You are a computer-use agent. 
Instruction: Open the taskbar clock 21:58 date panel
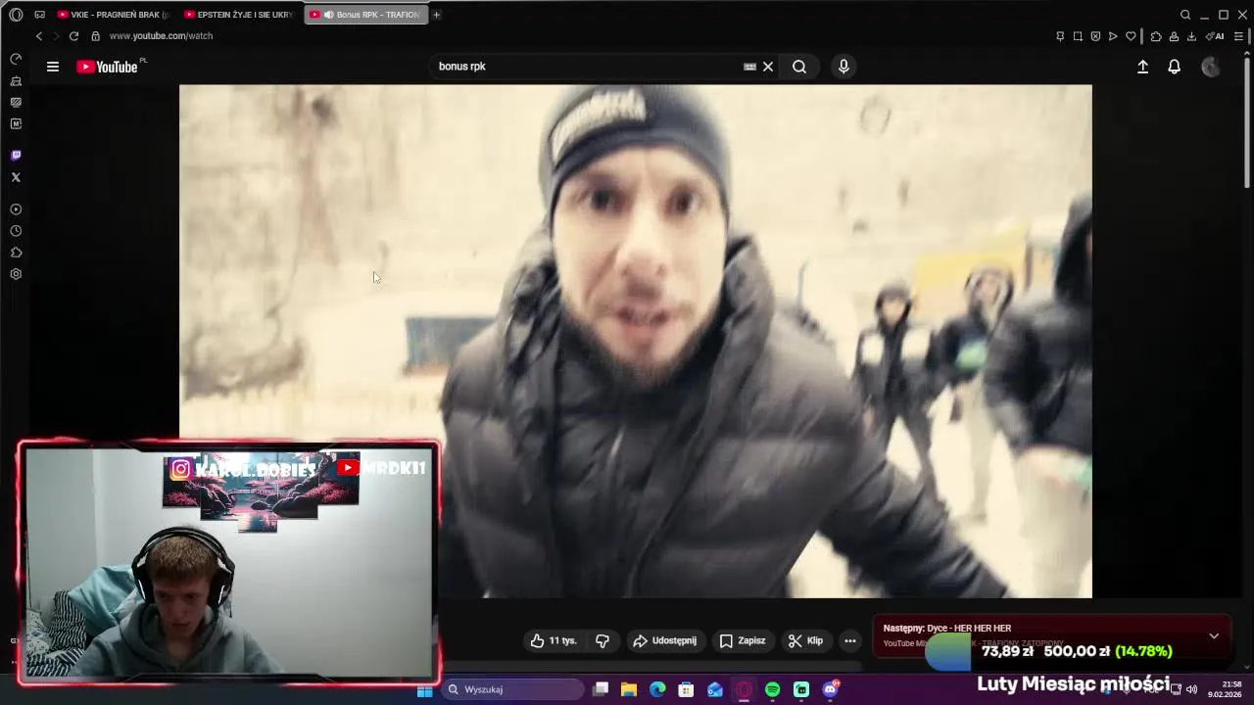(1227, 689)
